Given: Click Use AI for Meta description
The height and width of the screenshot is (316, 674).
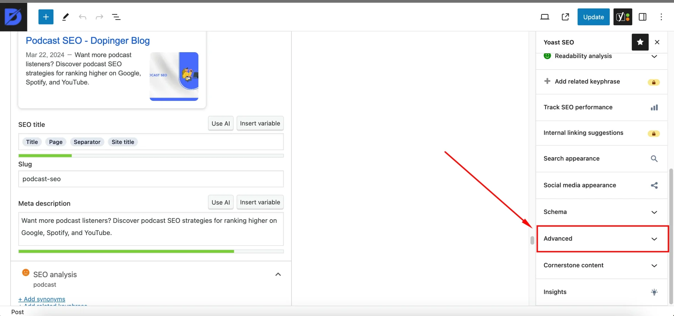Looking at the screenshot, I should tap(221, 202).
